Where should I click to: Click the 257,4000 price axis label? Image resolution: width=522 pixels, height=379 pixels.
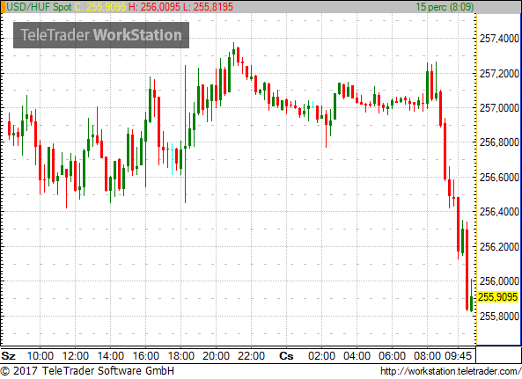click(x=499, y=39)
